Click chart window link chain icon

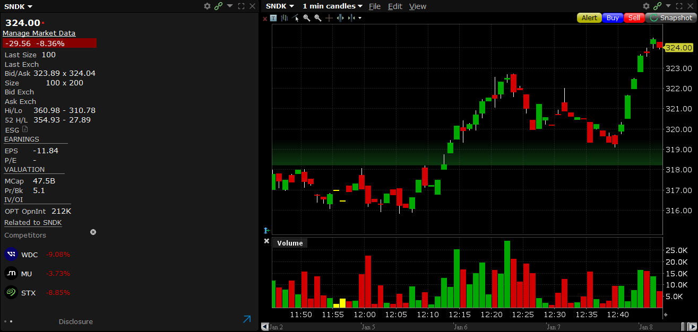click(x=657, y=6)
